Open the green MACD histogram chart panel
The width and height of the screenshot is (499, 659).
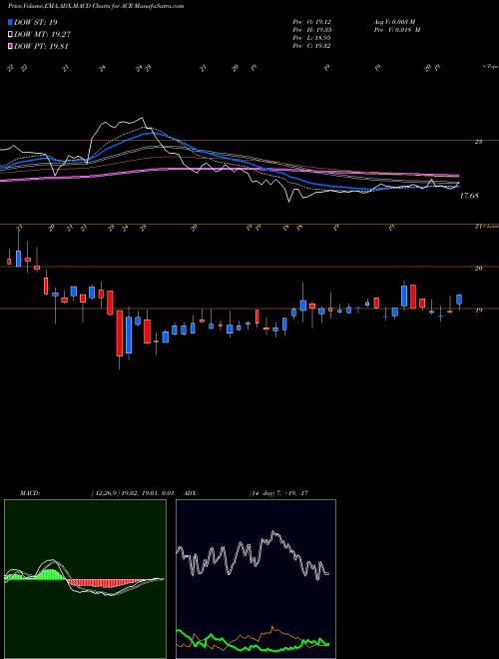tap(85, 579)
